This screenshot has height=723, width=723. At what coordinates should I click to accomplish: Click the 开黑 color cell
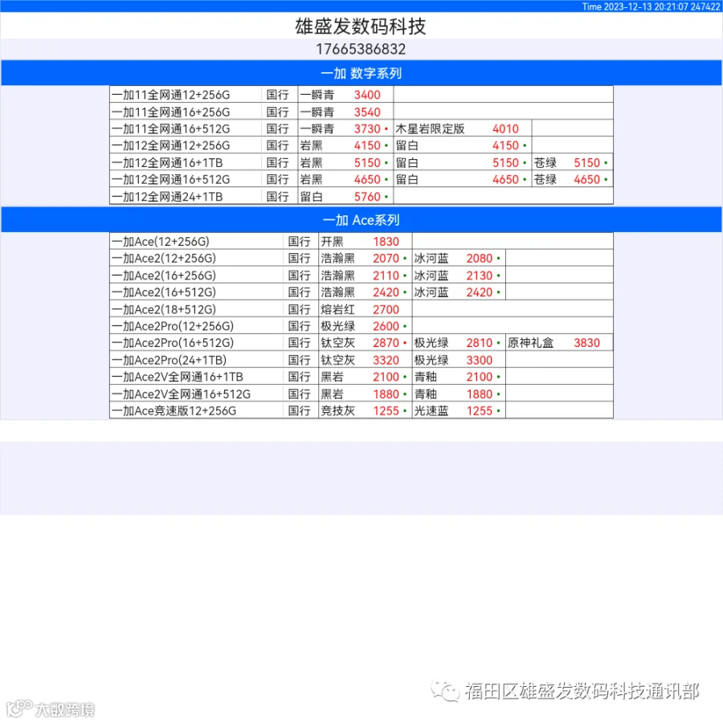click(x=332, y=242)
